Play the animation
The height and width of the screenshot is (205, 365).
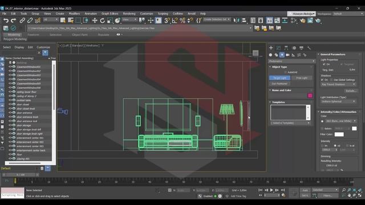271,190
